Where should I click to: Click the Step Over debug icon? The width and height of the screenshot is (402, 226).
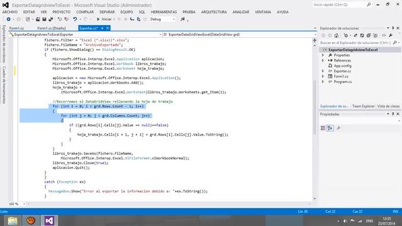point(138,19)
